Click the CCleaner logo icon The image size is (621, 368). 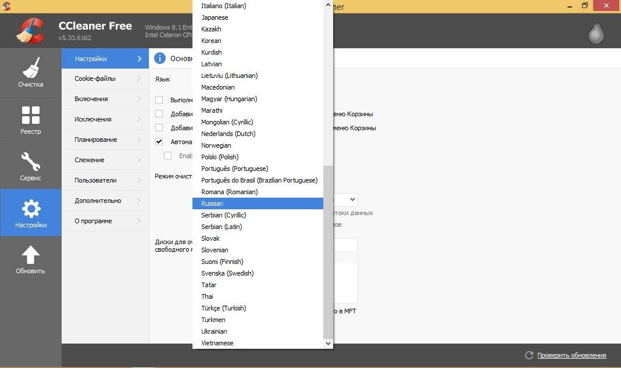click(30, 31)
